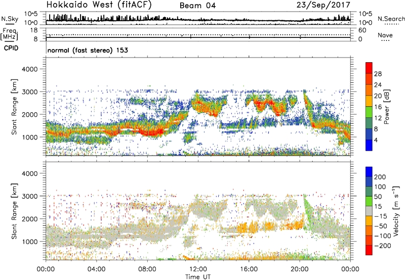Pick the gray segment of Velocity color bar
Image resolution: width=405 pixels, height=280 pixels.
click(x=369, y=211)
